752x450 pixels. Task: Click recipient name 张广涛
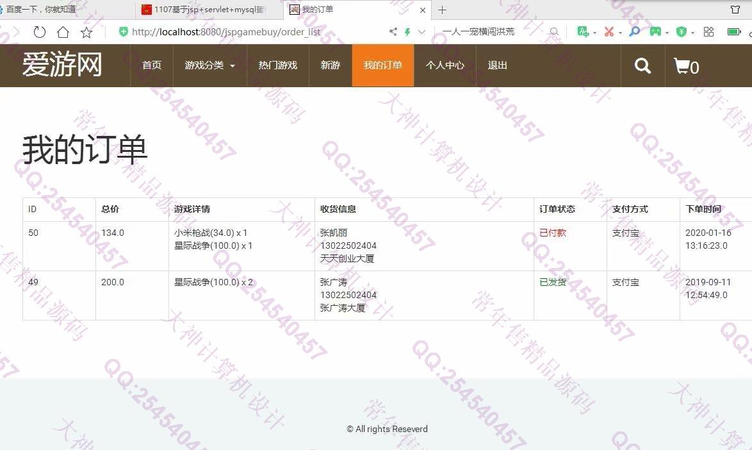(333, 282)
